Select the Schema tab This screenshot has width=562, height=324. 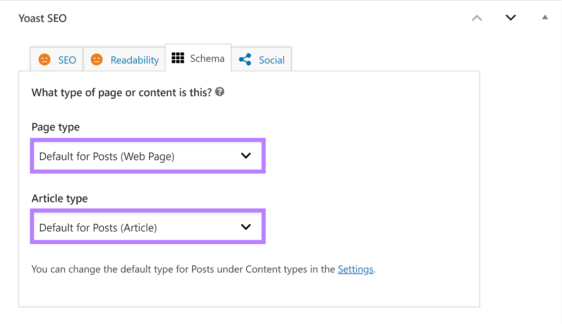click(207, 58)
